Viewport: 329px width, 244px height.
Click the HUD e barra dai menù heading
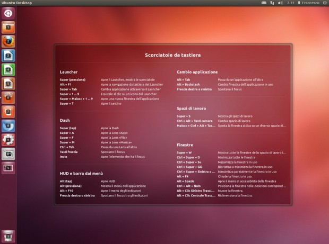pos(81,174)
